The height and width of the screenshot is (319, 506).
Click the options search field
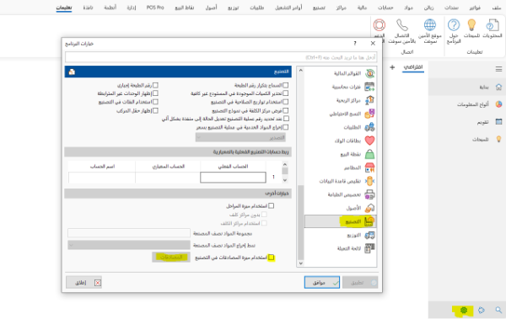pos(221,57)
